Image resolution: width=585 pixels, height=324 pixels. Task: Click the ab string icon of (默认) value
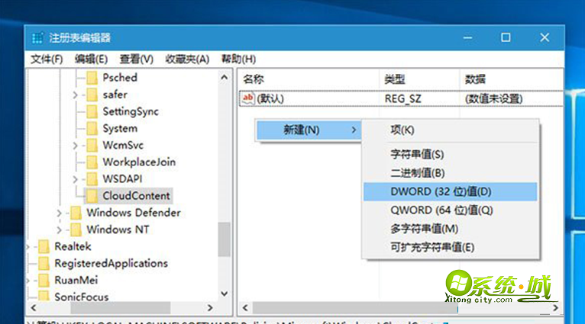[x=247, y=98]
